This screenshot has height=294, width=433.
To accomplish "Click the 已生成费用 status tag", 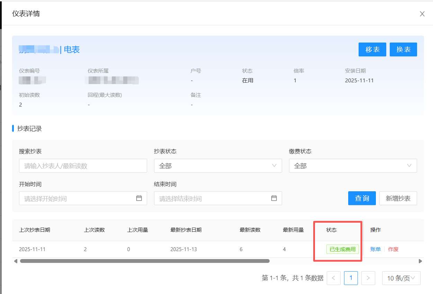I will [343, 249].
